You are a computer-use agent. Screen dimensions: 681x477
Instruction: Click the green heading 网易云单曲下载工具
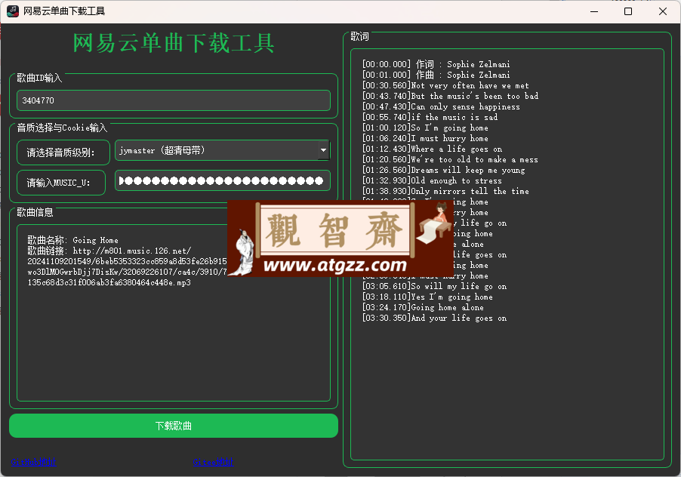point(174,43)
